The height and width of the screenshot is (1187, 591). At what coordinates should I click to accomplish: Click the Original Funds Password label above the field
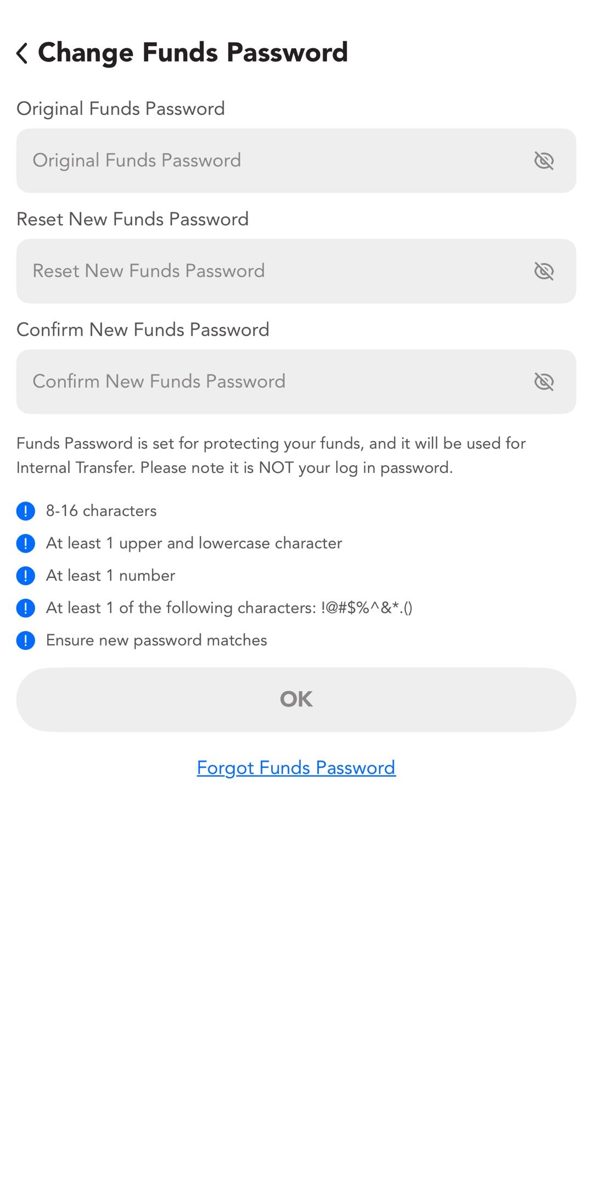click(x=121, y=109)
